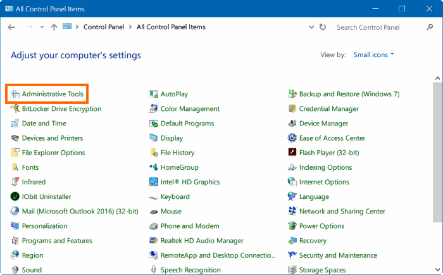Click the address bar Control Panel icon
This screenshot has width=443, height=275.
pyautogui.click(x=67, y=27)
